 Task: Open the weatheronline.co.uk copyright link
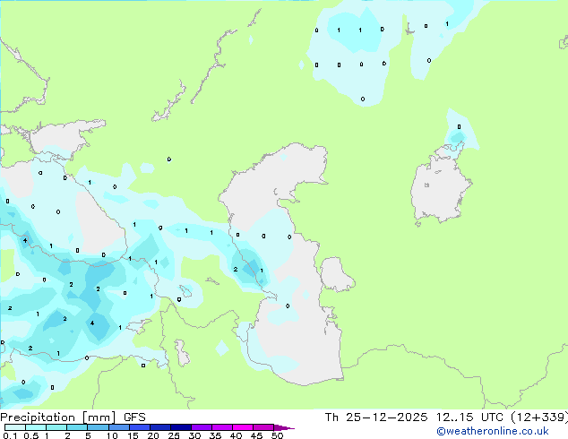pyautogui.click(x=493, y=431)
